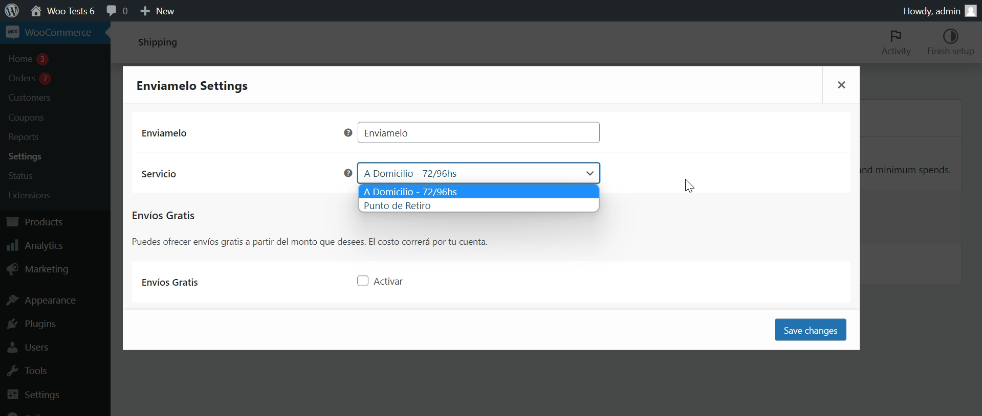Click the Shipping page heading

click(x=158, y=42)
